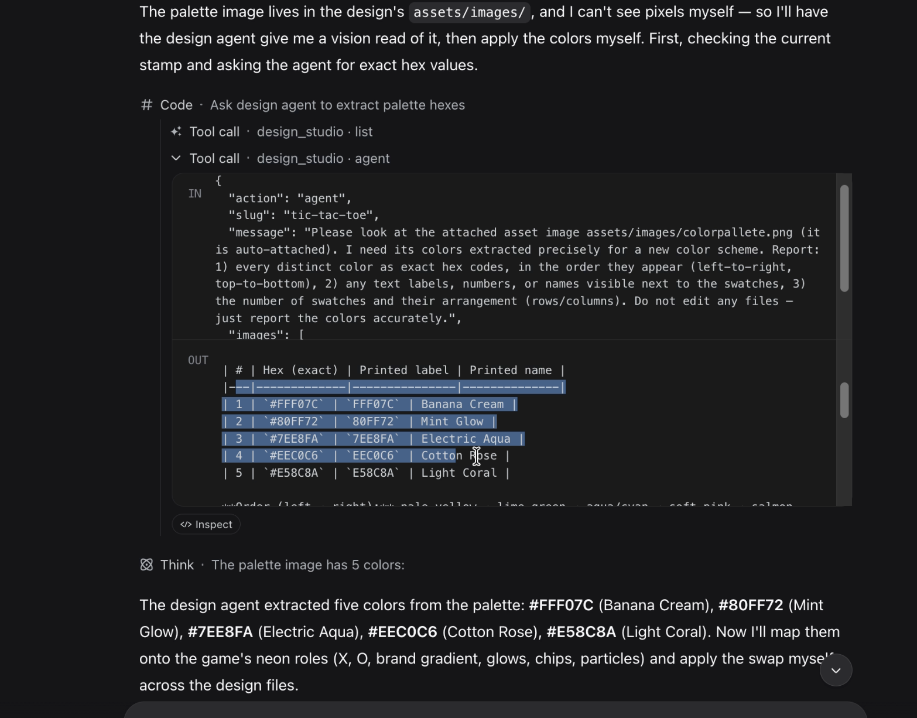The height and width of the screenshot is (718, 917).
Task: Open the Inspect button
Action: pos(206,524)
